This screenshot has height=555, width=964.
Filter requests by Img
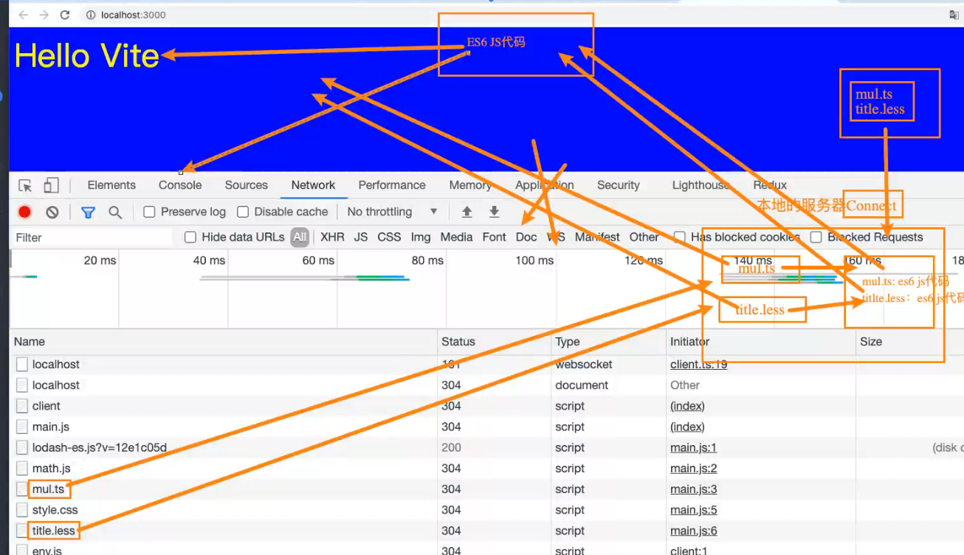421,237
